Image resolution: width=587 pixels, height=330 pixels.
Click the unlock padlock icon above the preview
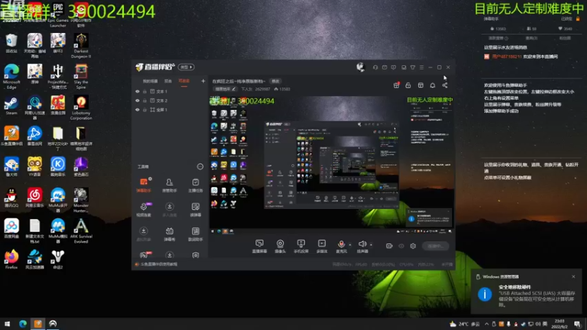click(x=408, y=85)
